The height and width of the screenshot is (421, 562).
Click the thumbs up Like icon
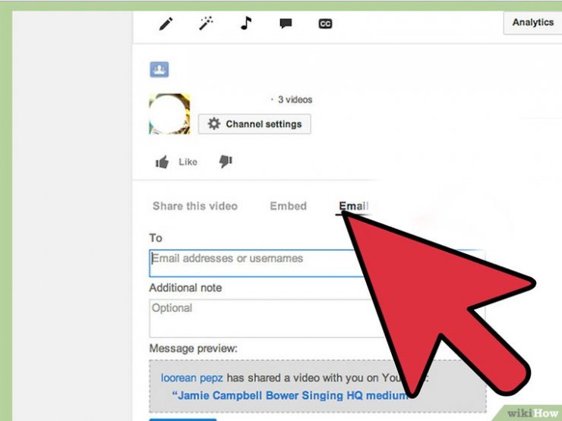point(162,162)
